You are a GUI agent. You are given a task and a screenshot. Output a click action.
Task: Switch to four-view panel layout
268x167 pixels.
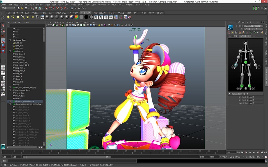3,73
